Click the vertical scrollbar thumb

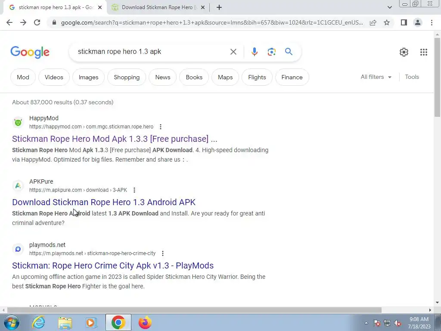[x=437, y=77]
